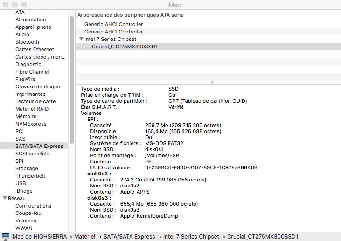Select SAS in the sidebar
The width and height of the screenshot is (341, 241).
coord(21,139)
